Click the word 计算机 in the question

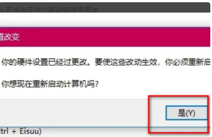(76, 84)
